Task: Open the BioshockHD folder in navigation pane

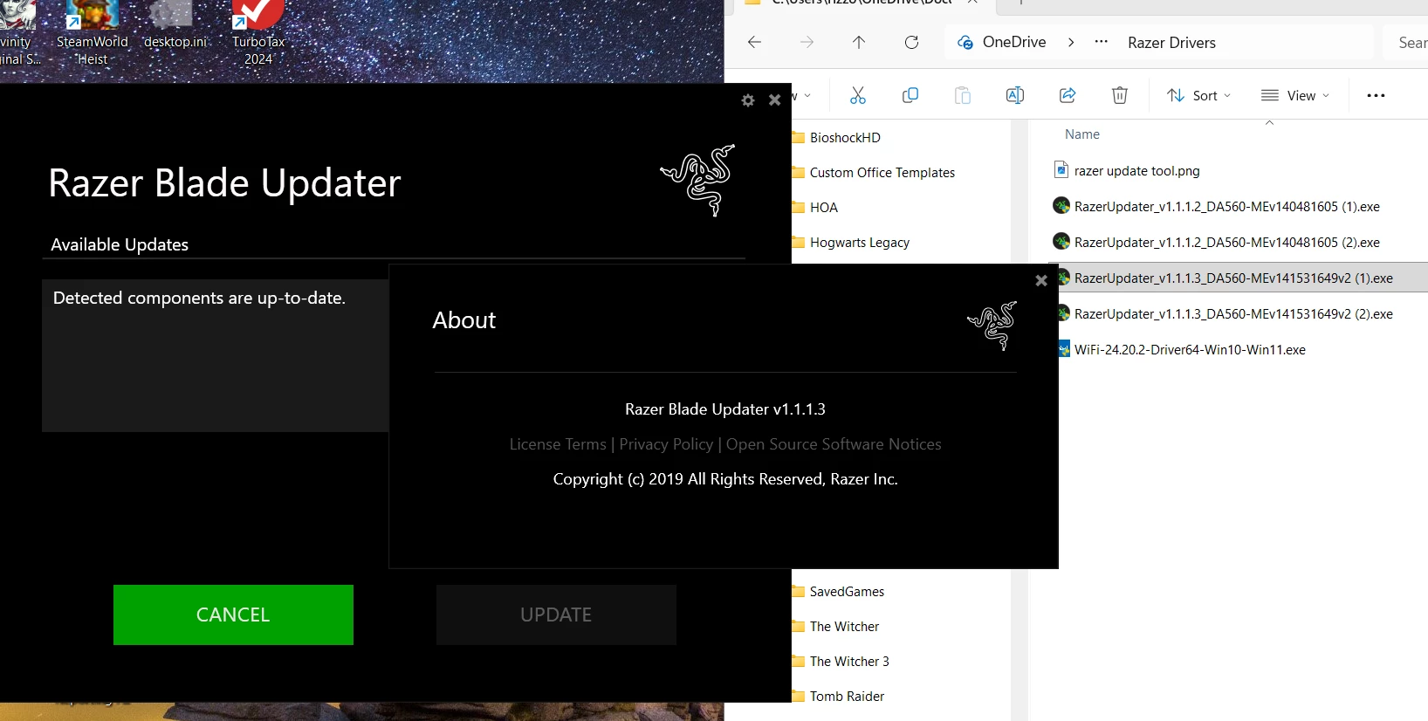Action: pyautogui.click(x=845, y=138)
